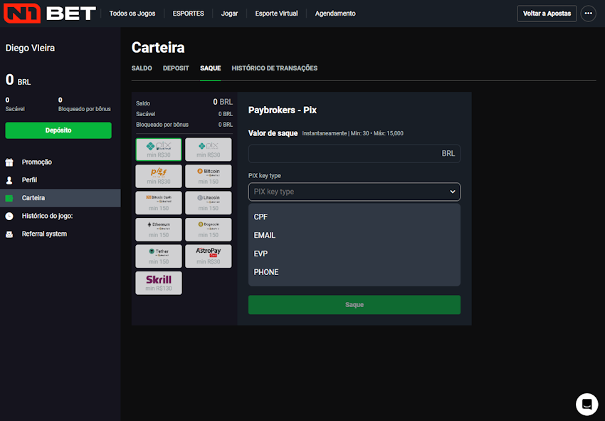Open the N1 Bet logo
This screenshot has width=605, height=421.
pyautogui.click(x=50, y=13)
